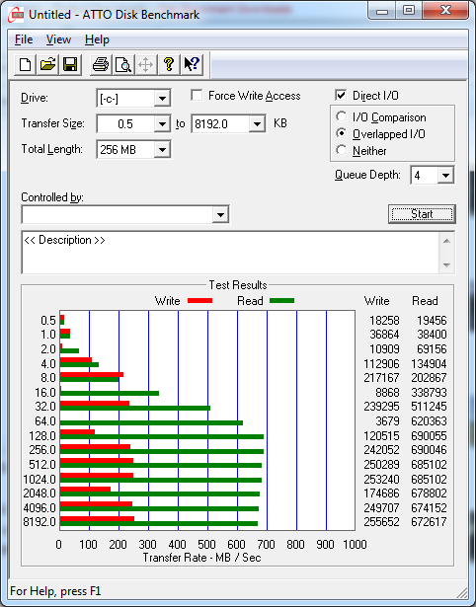
Task: Print results using the printer icon
Action: click(101, 64)
